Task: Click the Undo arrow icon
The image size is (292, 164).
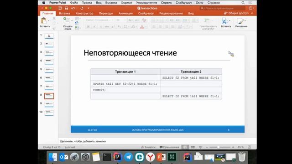Action: (73, 8)
